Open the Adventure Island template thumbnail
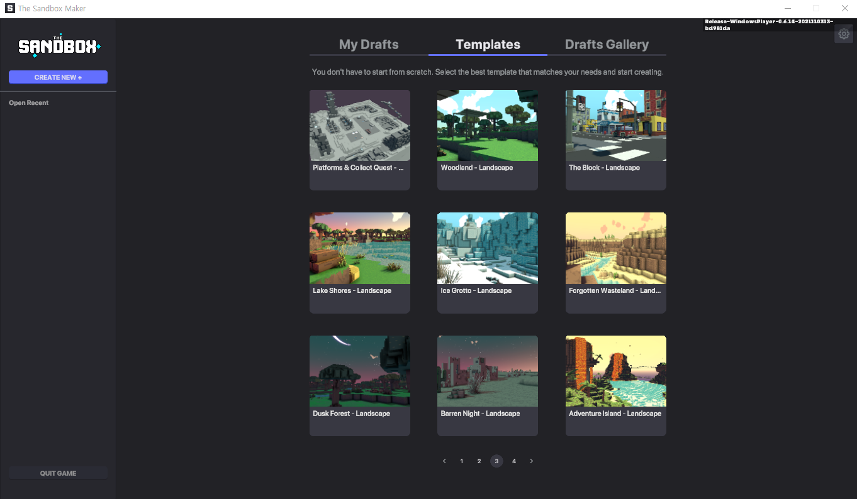The image size is (857, 499). (x=616, y=371)
